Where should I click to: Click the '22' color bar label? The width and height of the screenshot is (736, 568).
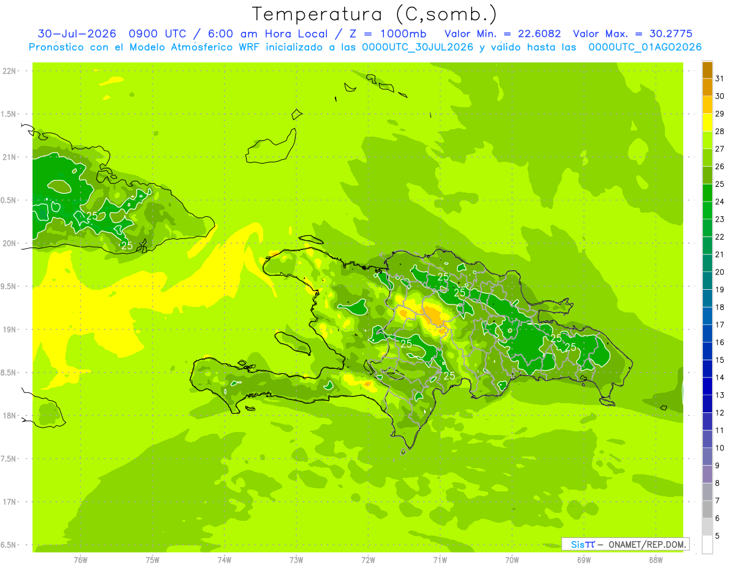tap(719, 237)
